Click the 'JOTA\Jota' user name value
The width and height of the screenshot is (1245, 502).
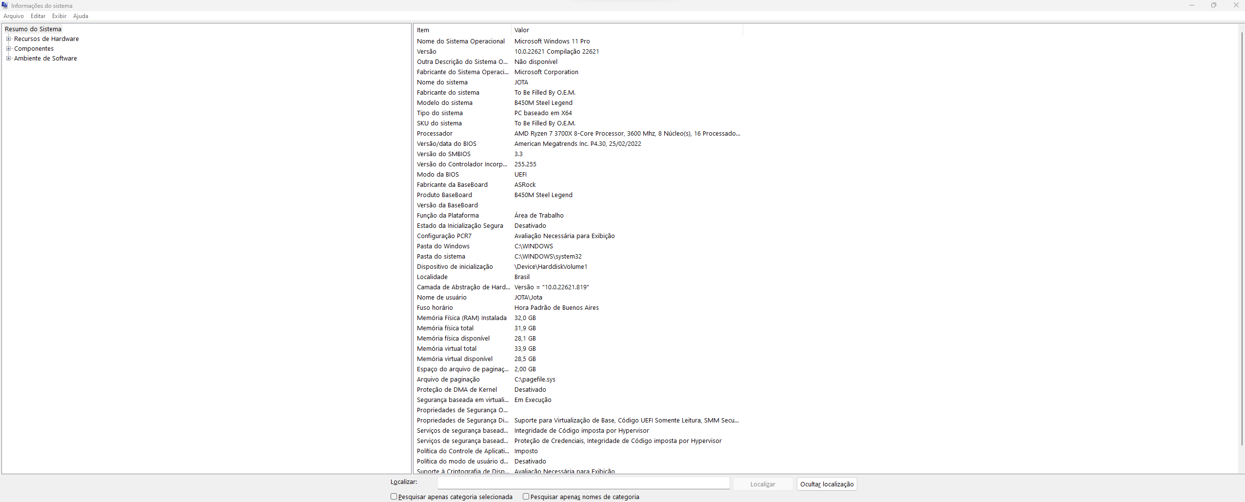[x=528, y=297]
